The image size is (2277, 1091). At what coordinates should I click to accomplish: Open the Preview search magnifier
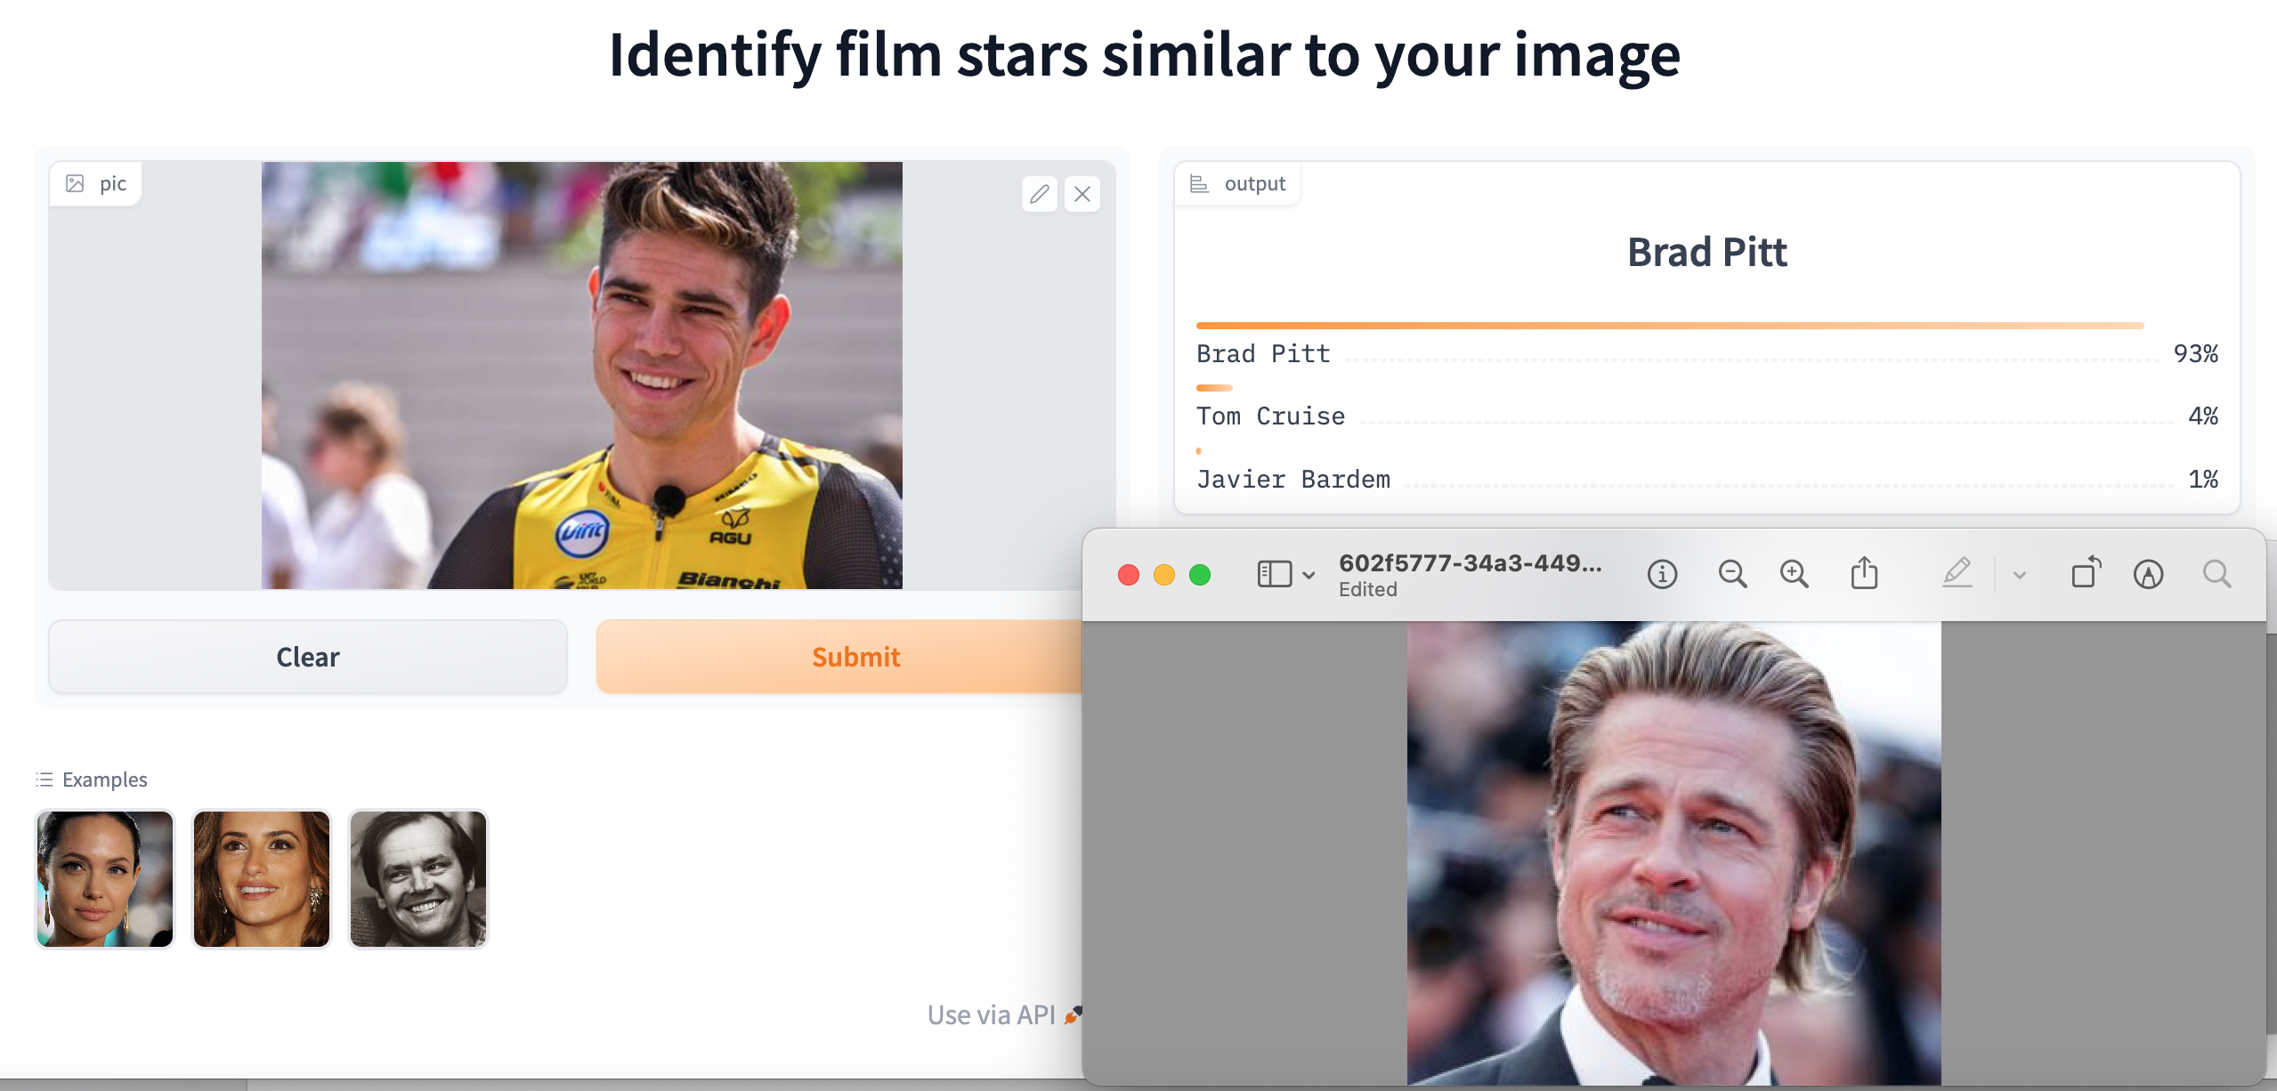(x=2216, y=574)
